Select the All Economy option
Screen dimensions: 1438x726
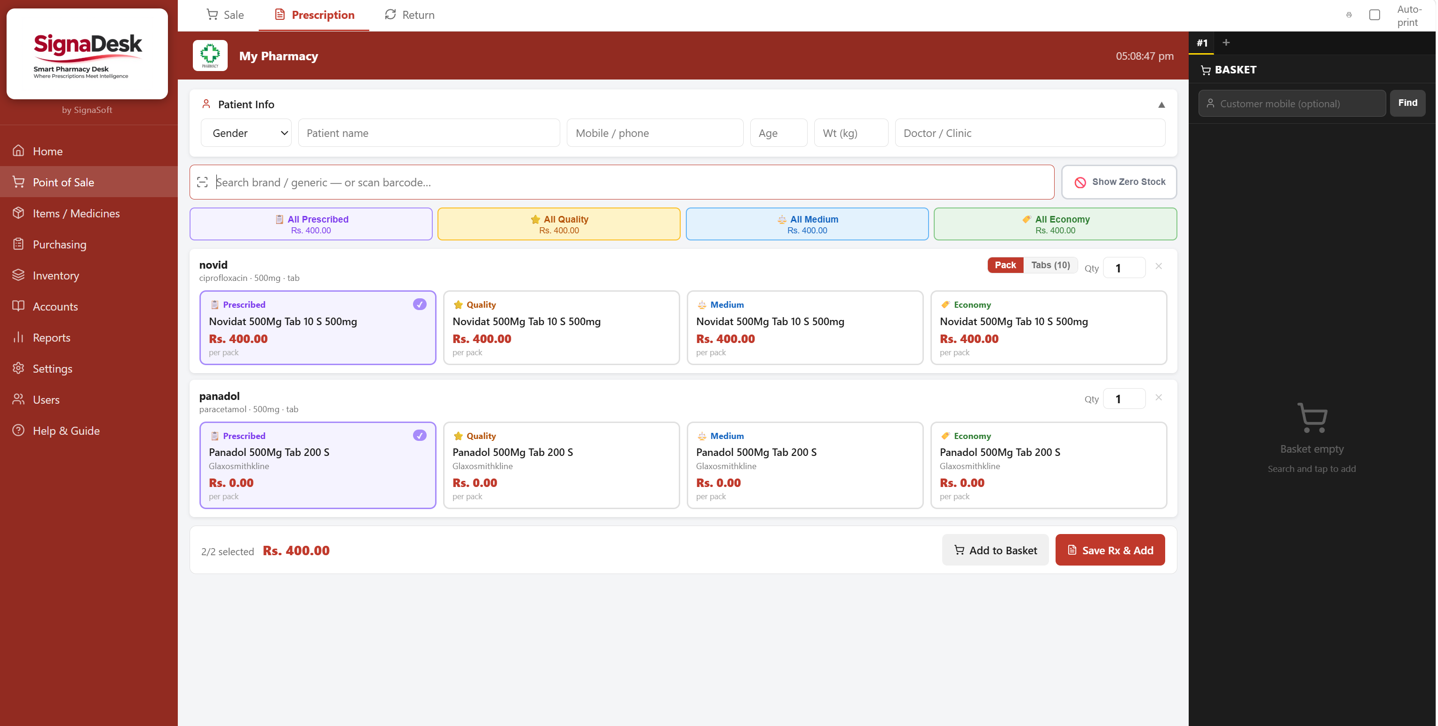[1055, 224]
